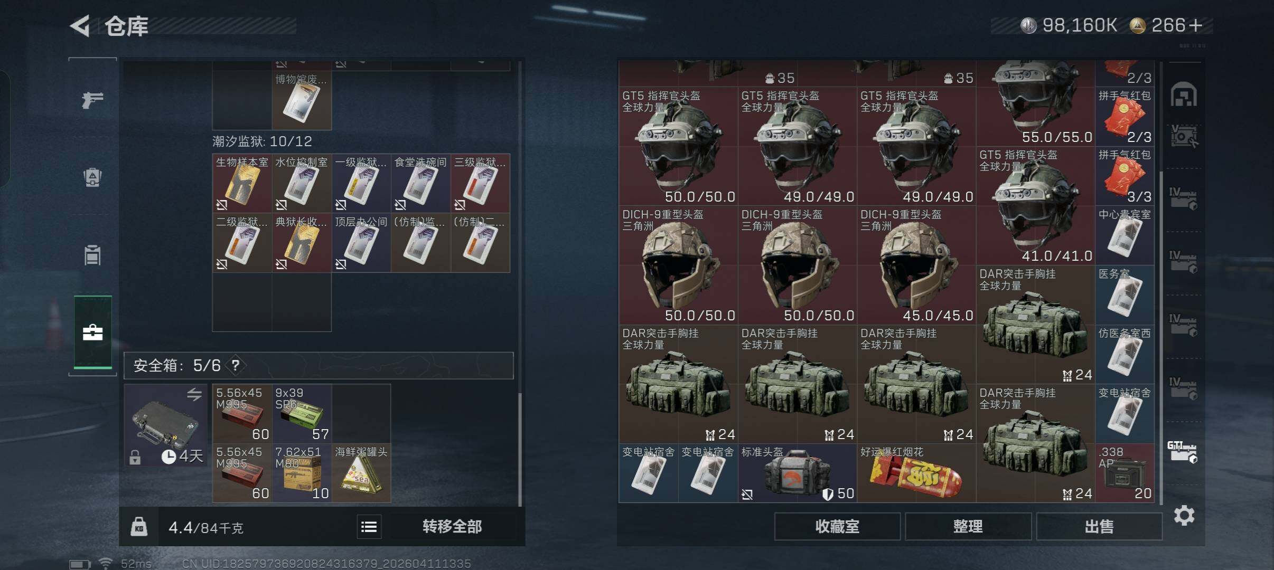Select the backpack category sidebar icon
Image resolution: width=1274 pixels, height=570 pixels.
(x=92, y=177)
